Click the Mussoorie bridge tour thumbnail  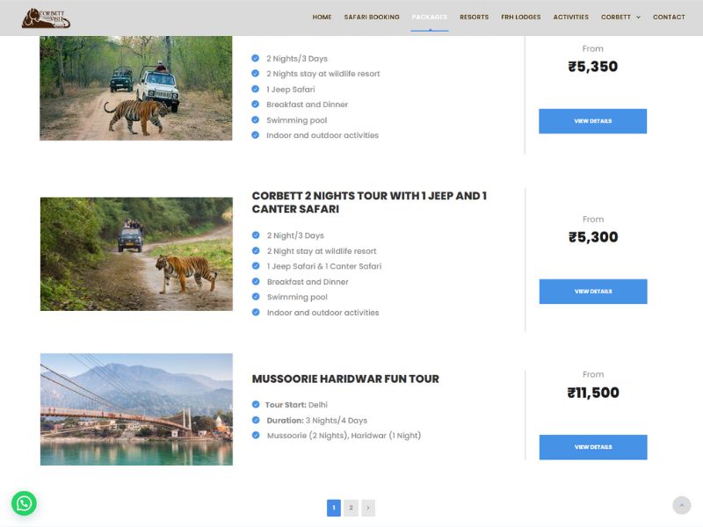(x=136, y=409)
